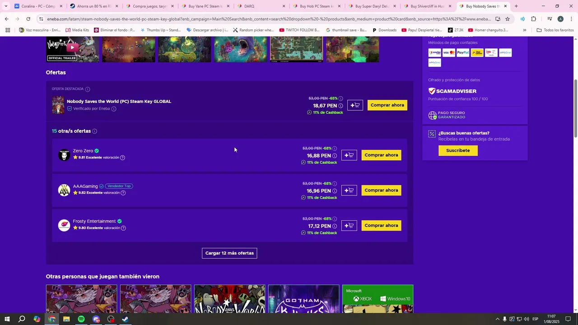Open the Windows Start menu

pos(7,319)
